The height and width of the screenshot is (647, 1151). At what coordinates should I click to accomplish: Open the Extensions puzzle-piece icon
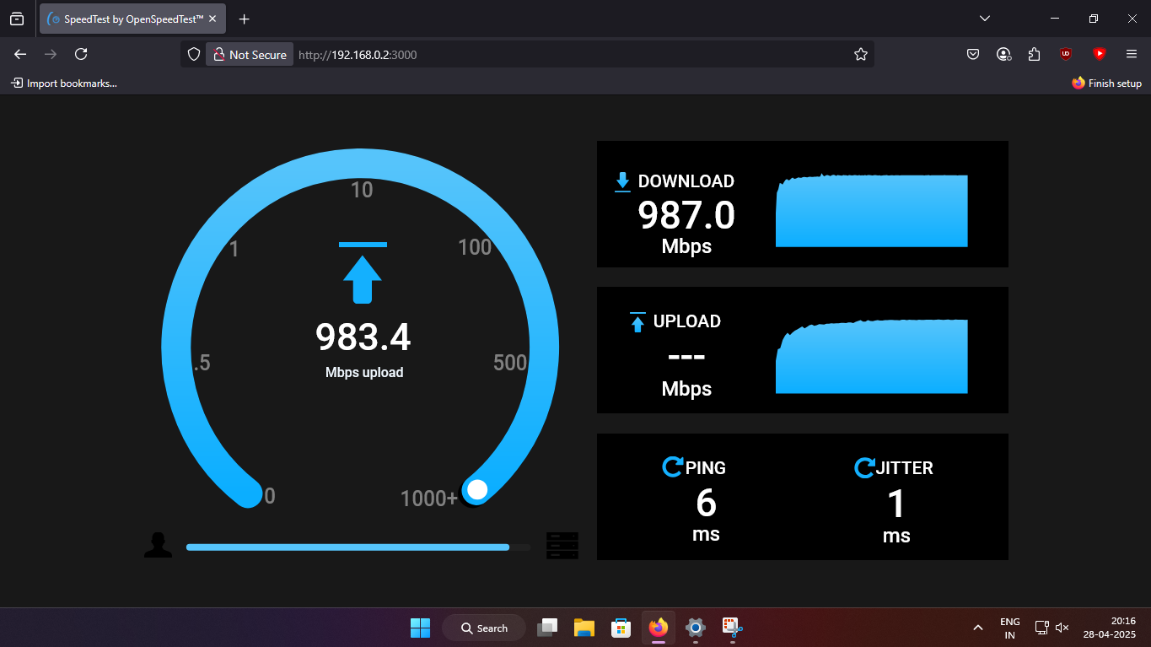click(x=1035, y=54)
